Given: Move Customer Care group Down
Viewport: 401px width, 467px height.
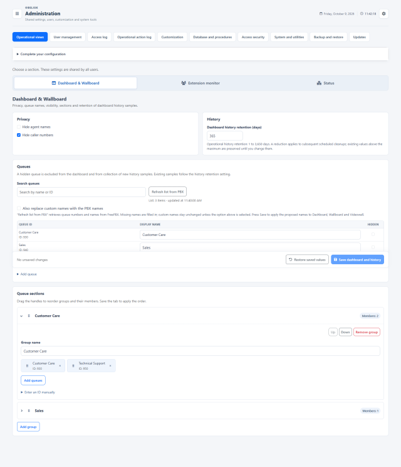Looking at the screenshot, I should point(345,332).
